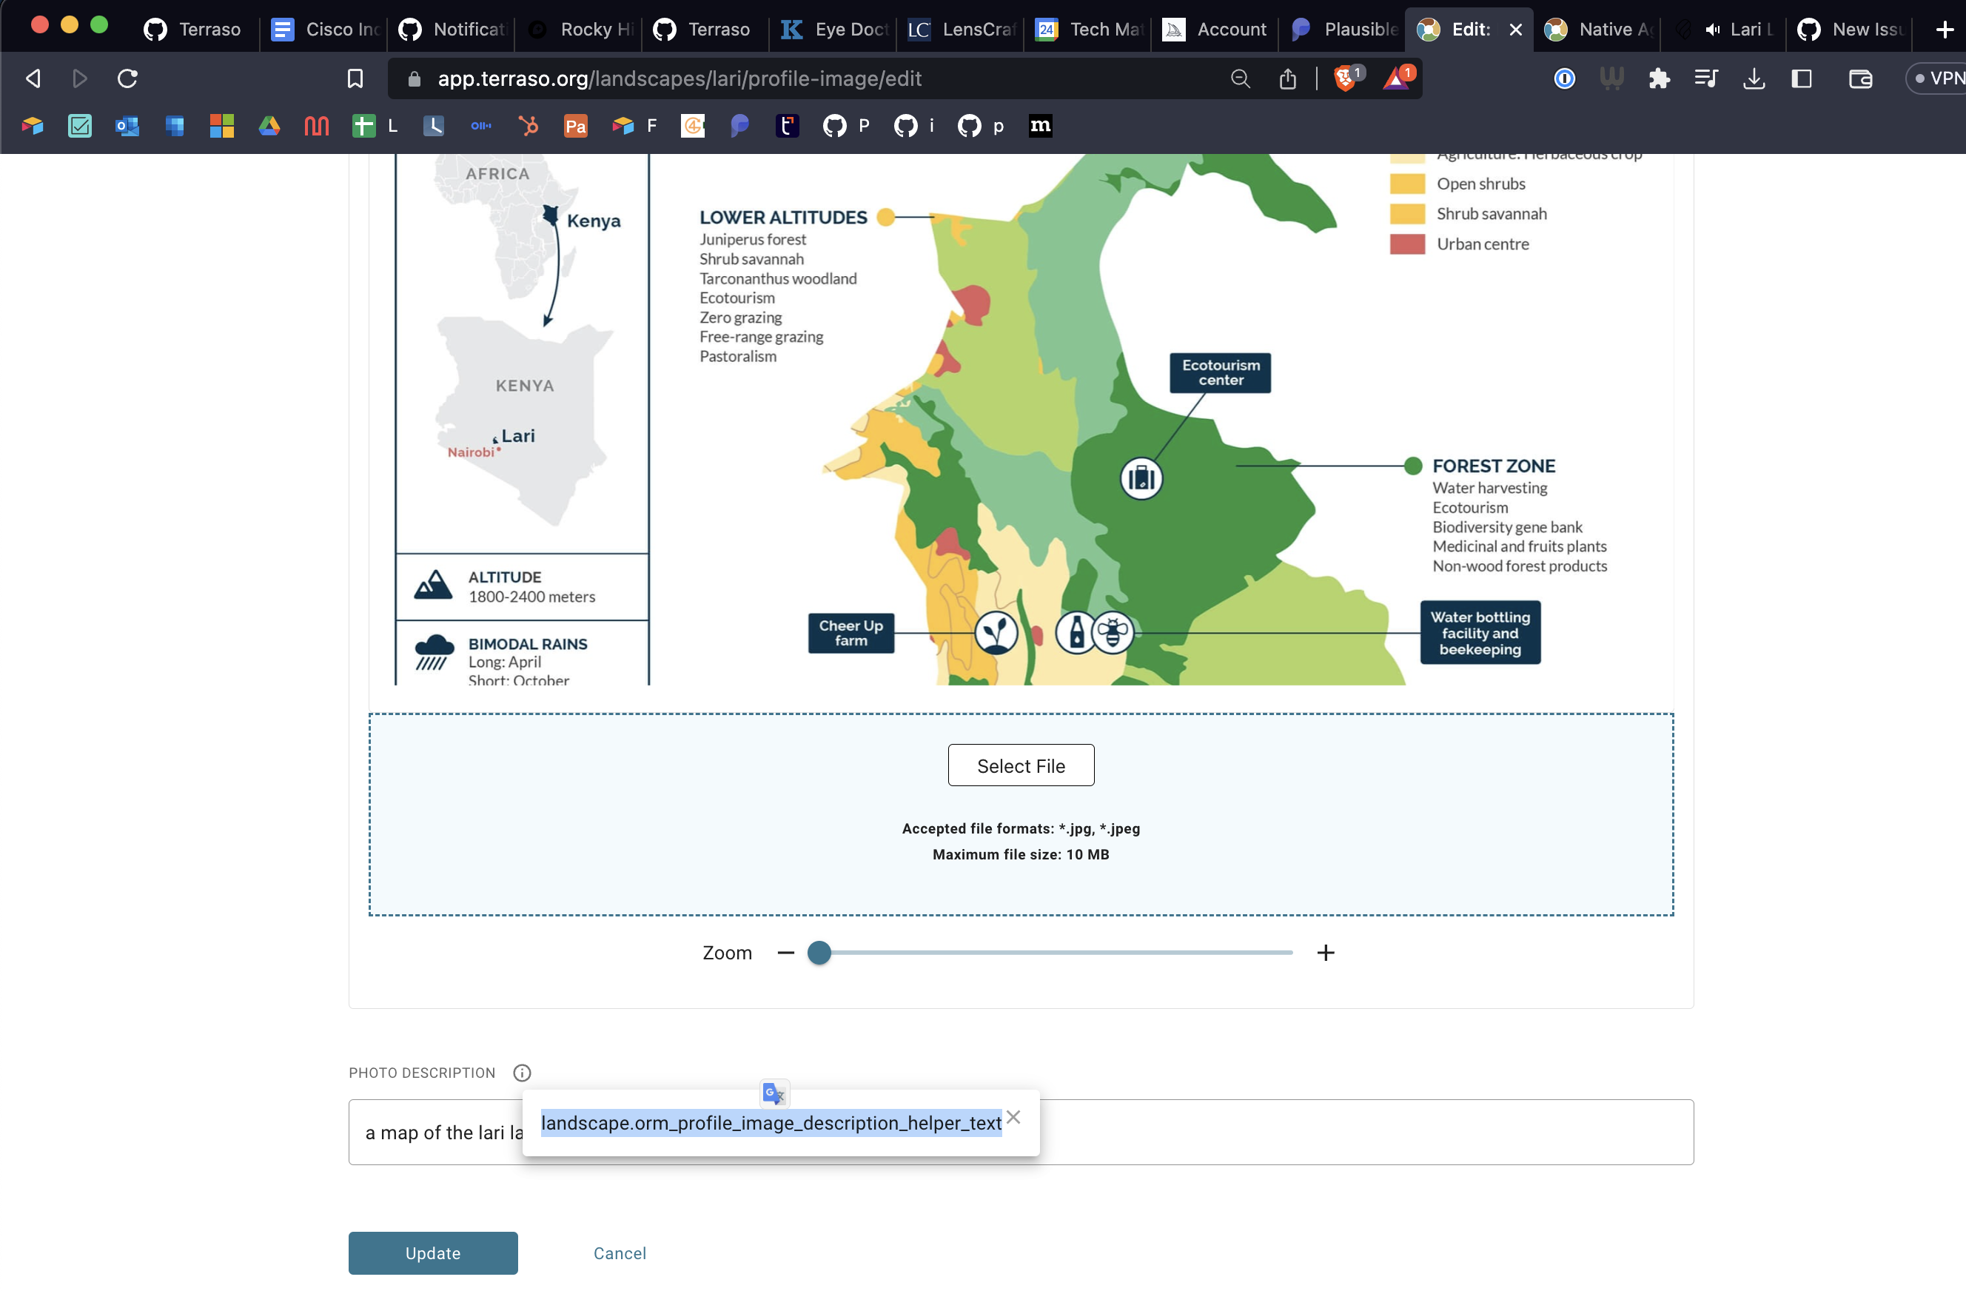Click the Photo Description info icon

pos(521,1072)
